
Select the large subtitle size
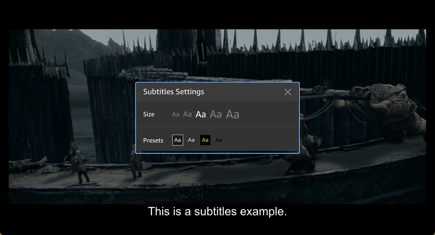(215, 114)
